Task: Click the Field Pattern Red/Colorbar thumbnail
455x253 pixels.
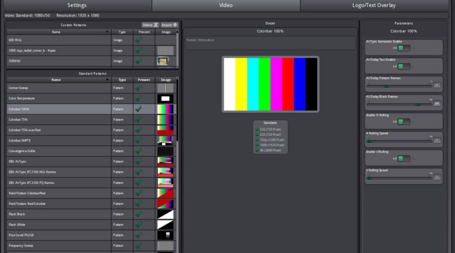Action: pyautogui.click(x=165, y=204)
